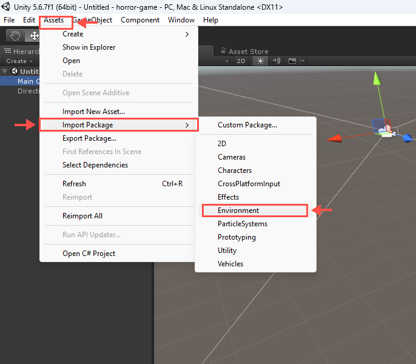Screen dimensions: 416x364
Task: Import the CrossPlatformInput package
Action: pyautogui.click(x=255, y=184)
